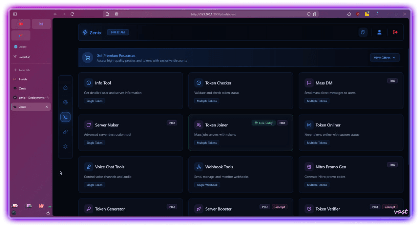Open the Home icon in Zenix sidebar
This screenshot has height=227, width=420.
65,87
